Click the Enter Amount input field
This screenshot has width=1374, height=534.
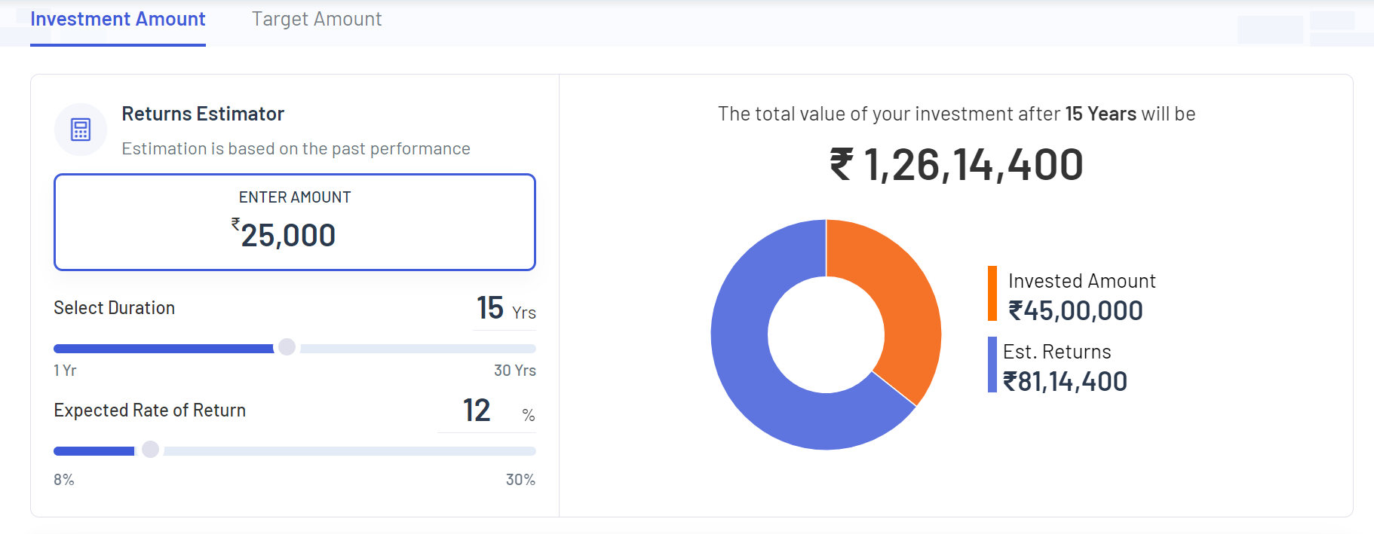tap(294, 223)
